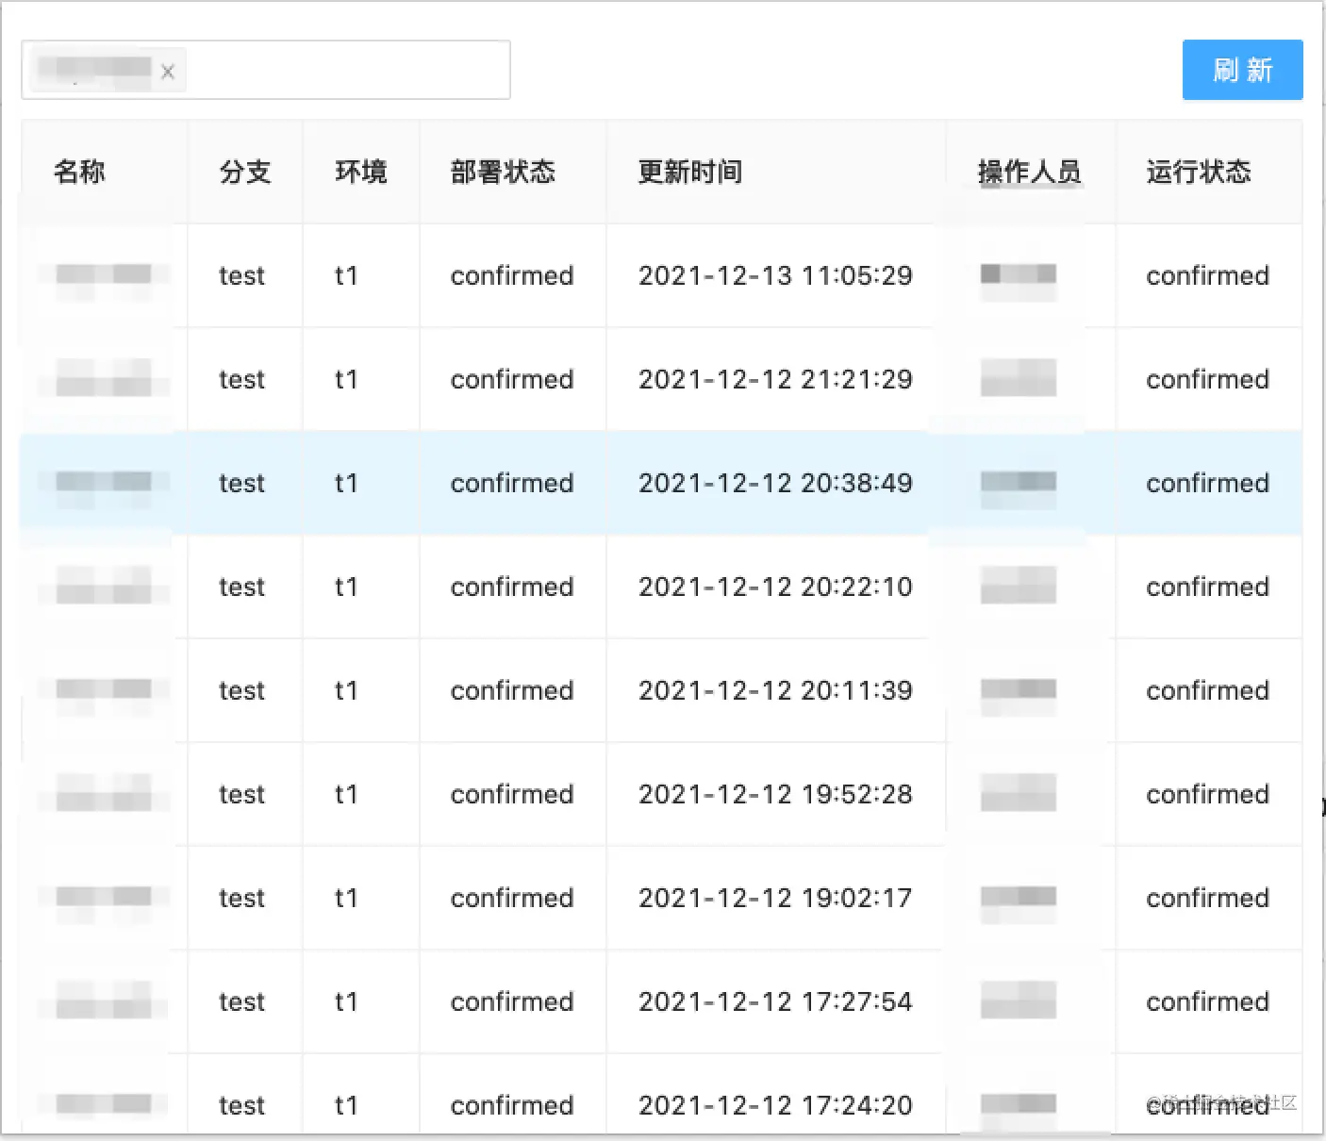The width and height of the screenshot is (1326, 1141).
Task: Select the timestamp 2021-12-12 19:02:17
Action: (x=775, y=898)
